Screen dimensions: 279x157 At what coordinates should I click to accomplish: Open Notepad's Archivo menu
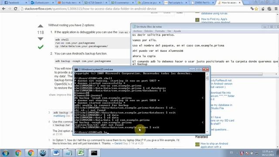click(138, 31)
